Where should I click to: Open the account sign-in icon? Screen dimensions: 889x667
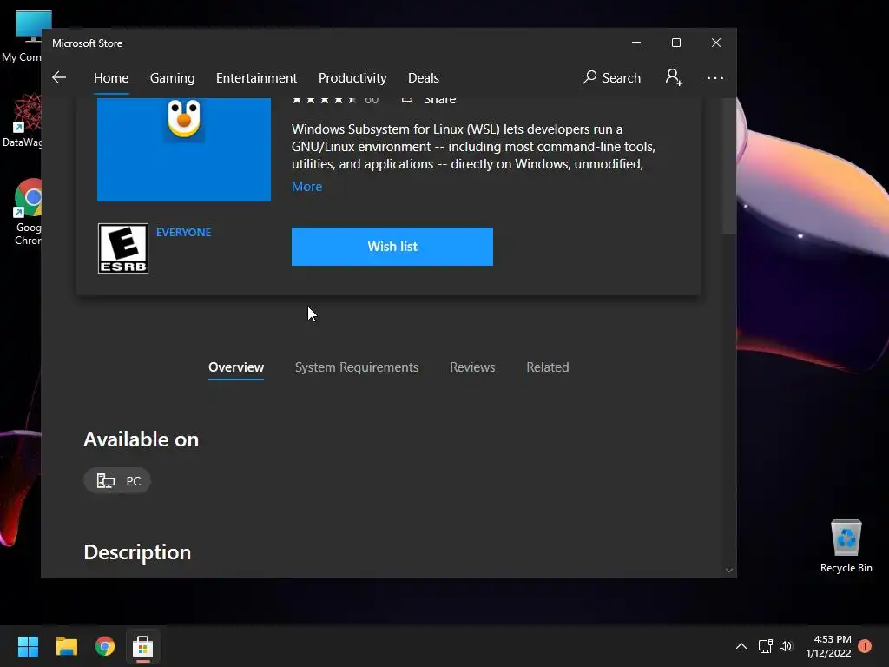coord(674,77)
